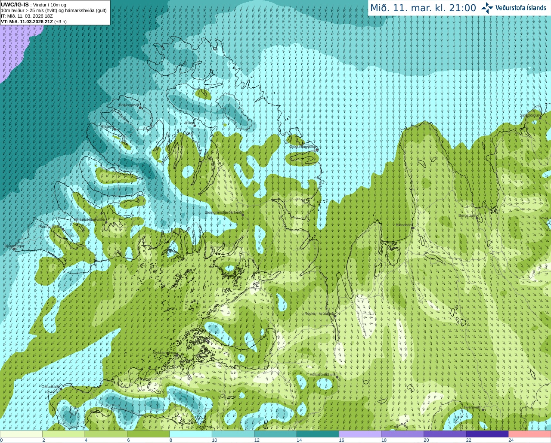Click the Veðurstofa Íslands wordmark text
This screenshot has height=443, width=551.
click(x=520, y=8)
